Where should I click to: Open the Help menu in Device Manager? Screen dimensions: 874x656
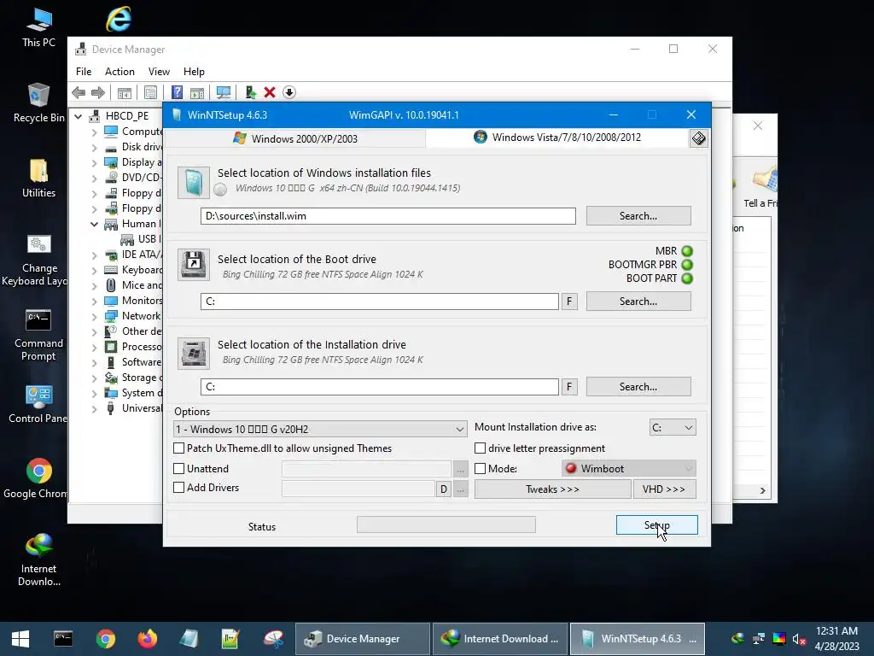point(194,72)
